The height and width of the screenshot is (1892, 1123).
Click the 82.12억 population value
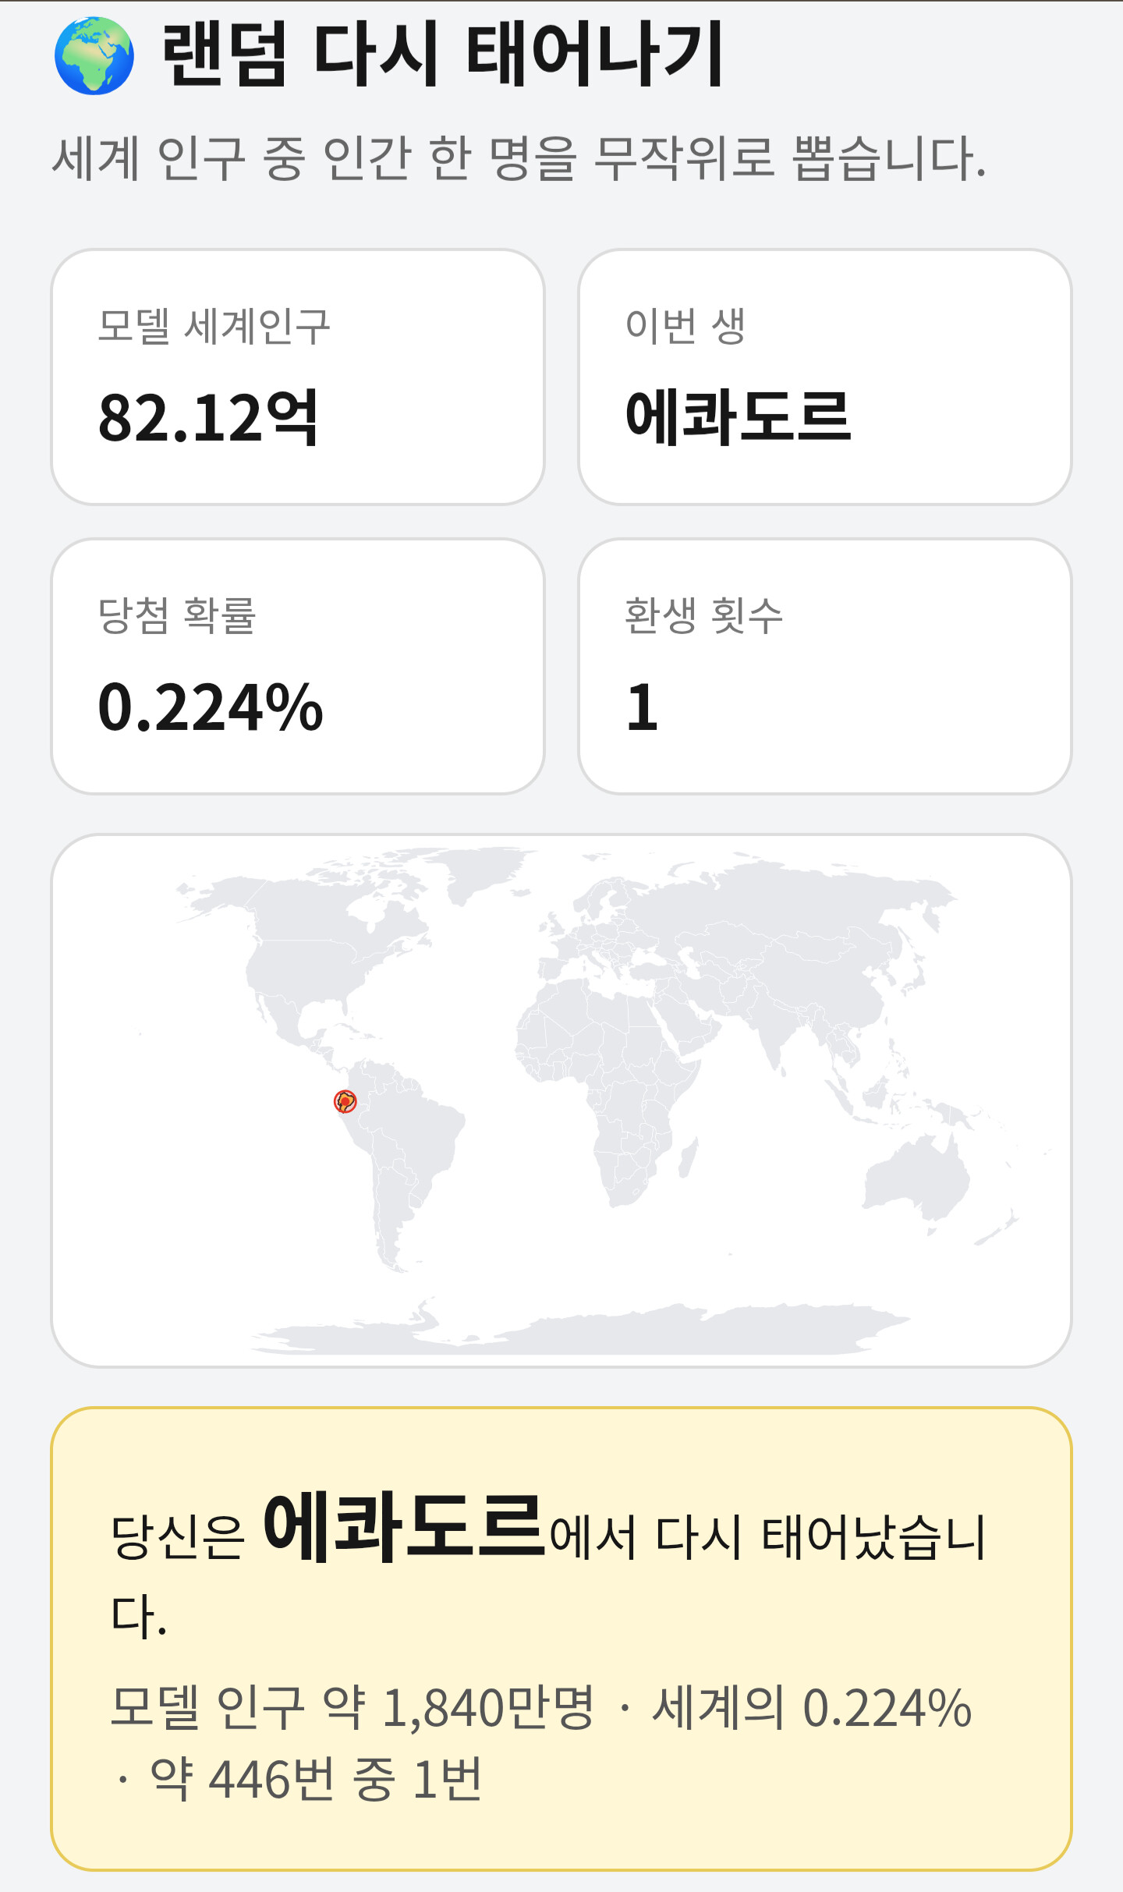pyautogui.click(x=208, y=418)
